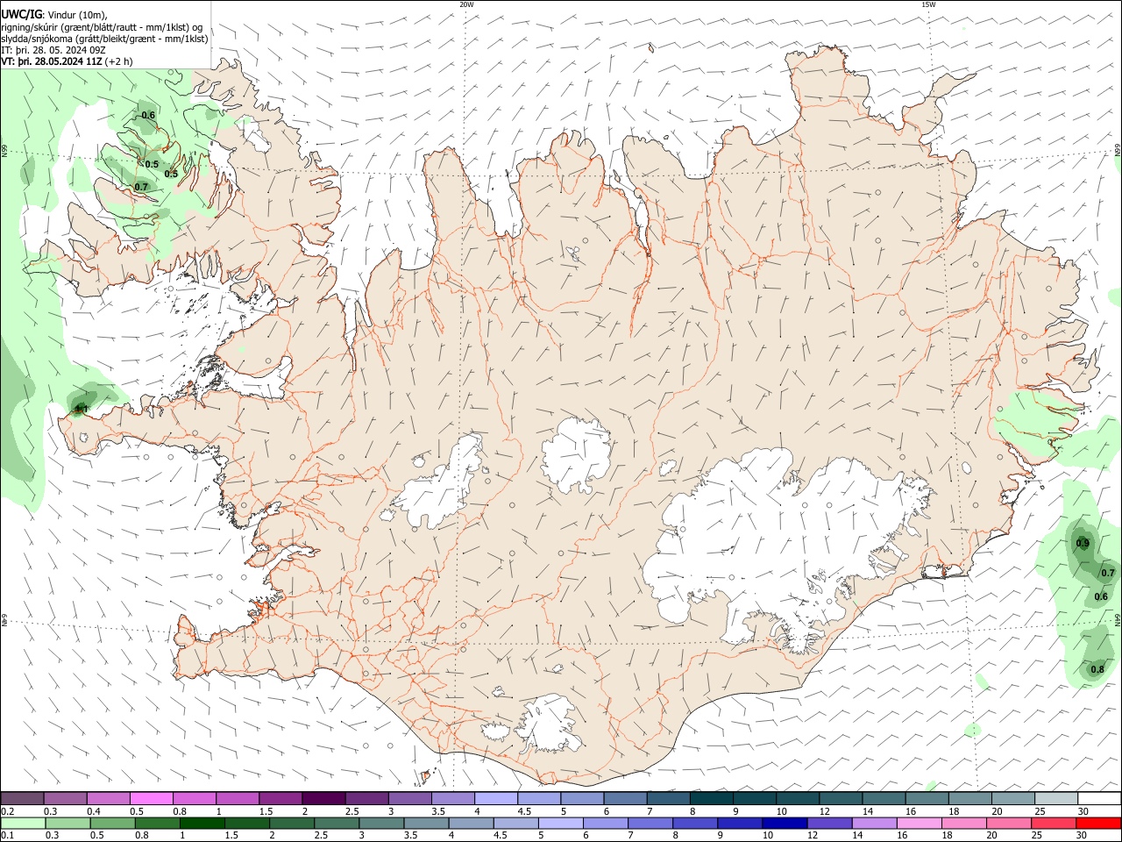
Task: Click the red-pink swatch above rain label 25
Action: (x=1055, y=823)
